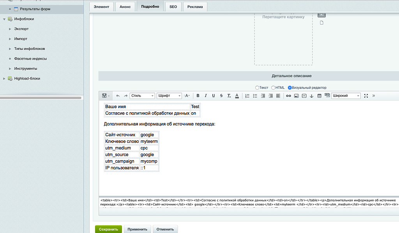Undo the last edit in the editor
399x233 pixels.
[118, 96]
